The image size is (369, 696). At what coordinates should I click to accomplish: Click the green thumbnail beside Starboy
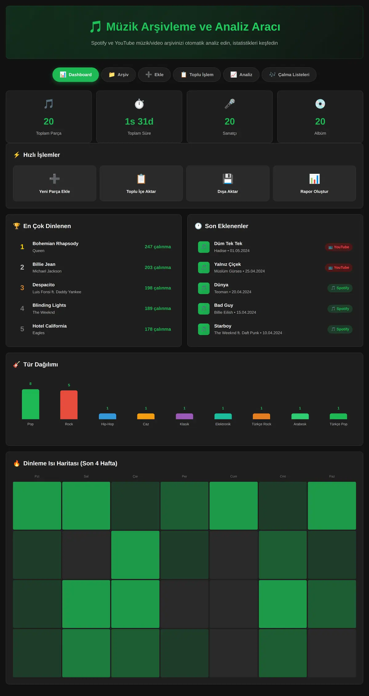point(204,329)
